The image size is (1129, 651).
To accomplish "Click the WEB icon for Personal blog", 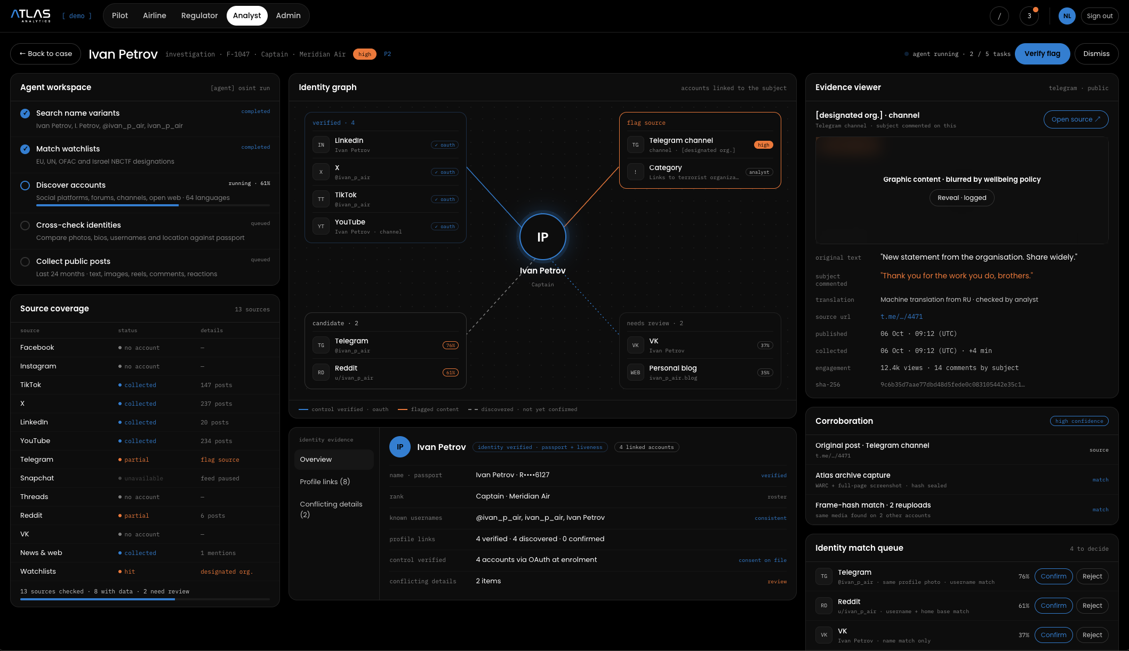I will pyautogui.click(x=635, y=372).
